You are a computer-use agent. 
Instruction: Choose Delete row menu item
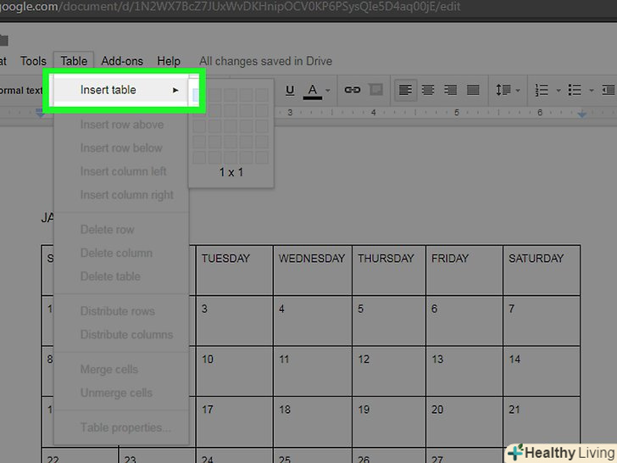click(x=121, y=230)
